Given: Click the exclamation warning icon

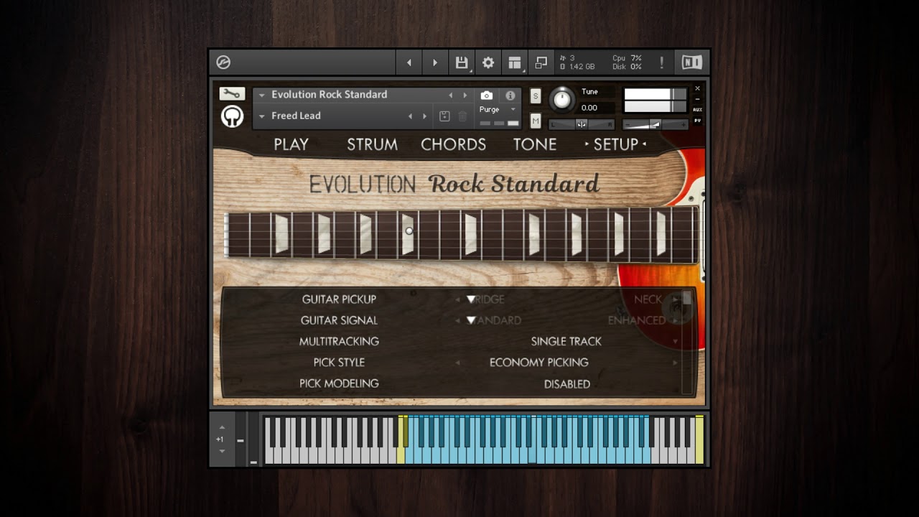Looking at the screenshot, I should pyautogui.click(x=661, y=62).
